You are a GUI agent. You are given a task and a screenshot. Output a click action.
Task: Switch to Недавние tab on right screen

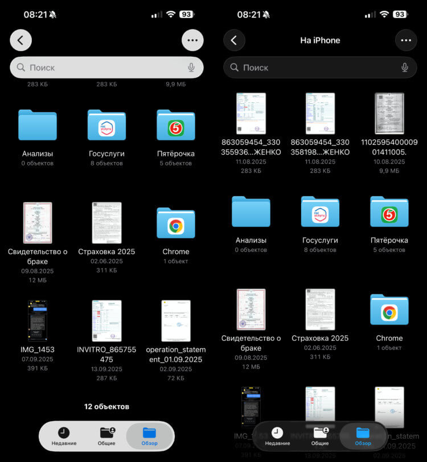pos(277,436)
